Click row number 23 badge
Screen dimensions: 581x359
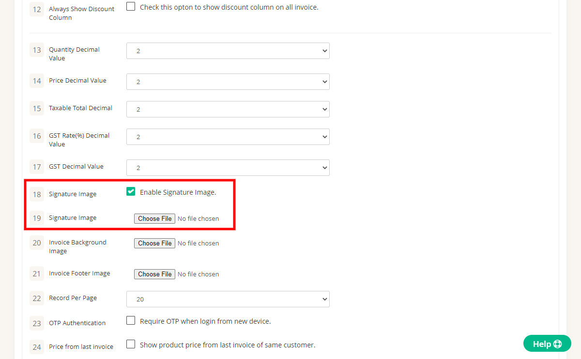pyautogui.click(x=37, y=323)
